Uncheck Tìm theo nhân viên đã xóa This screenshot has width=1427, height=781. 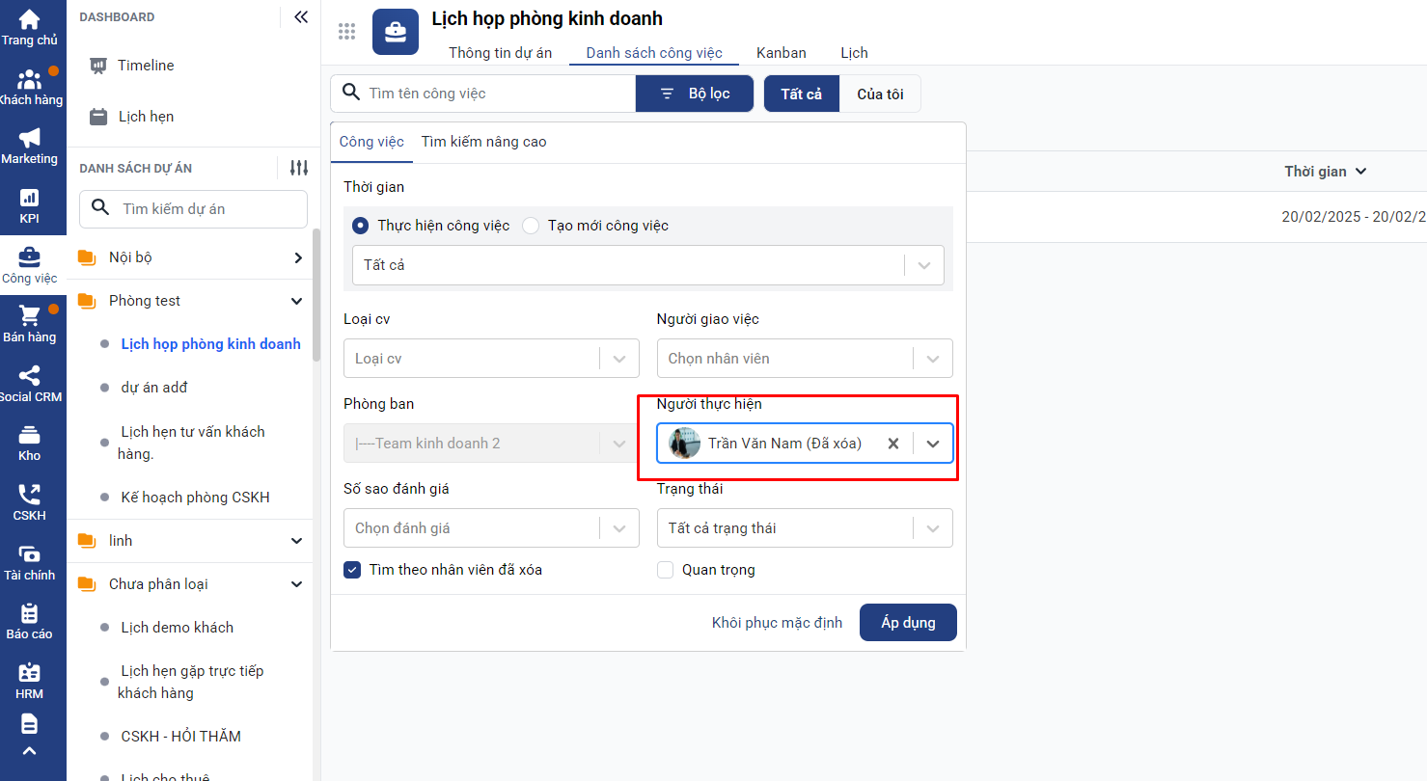pyautogui.click(x=352, y=570)
